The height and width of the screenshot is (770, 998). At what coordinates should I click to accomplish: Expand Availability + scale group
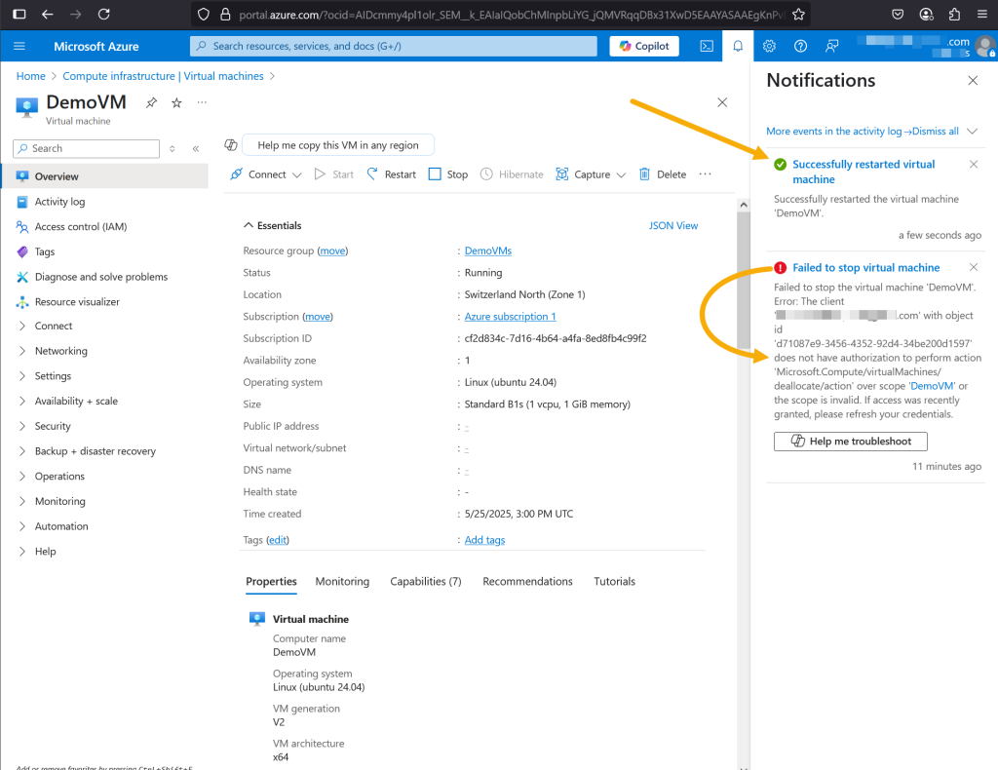pyautogui.click(x=22, y=401)
